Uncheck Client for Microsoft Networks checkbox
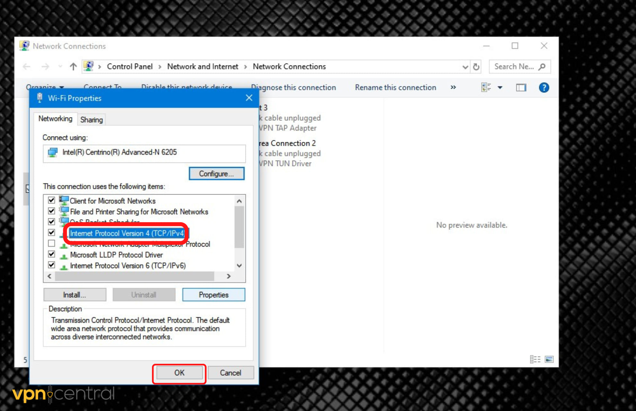Viewport: 636px width, 411px height. click(51, 200)
